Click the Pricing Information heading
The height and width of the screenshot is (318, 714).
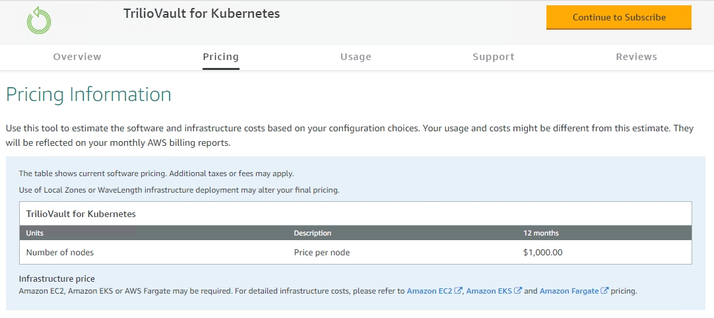(88, 94)
